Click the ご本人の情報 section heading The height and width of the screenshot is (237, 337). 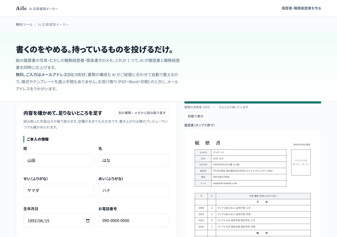[x=38, y=139]
